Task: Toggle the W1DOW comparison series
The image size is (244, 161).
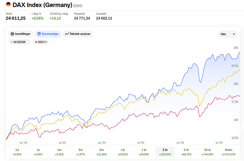Action: coord(19,42)
